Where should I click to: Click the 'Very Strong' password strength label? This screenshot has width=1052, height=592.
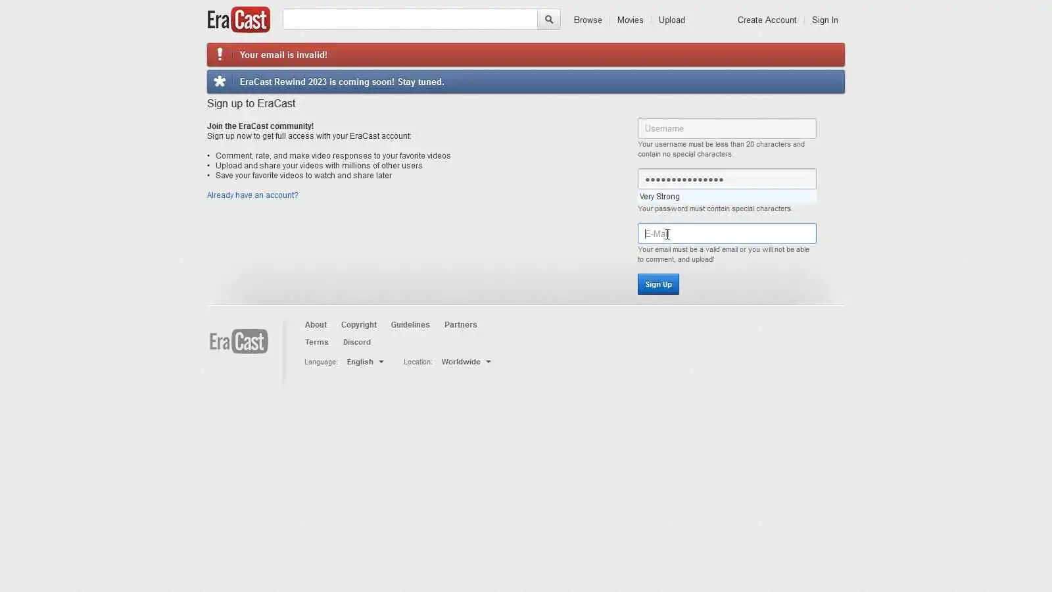point(659,197)
